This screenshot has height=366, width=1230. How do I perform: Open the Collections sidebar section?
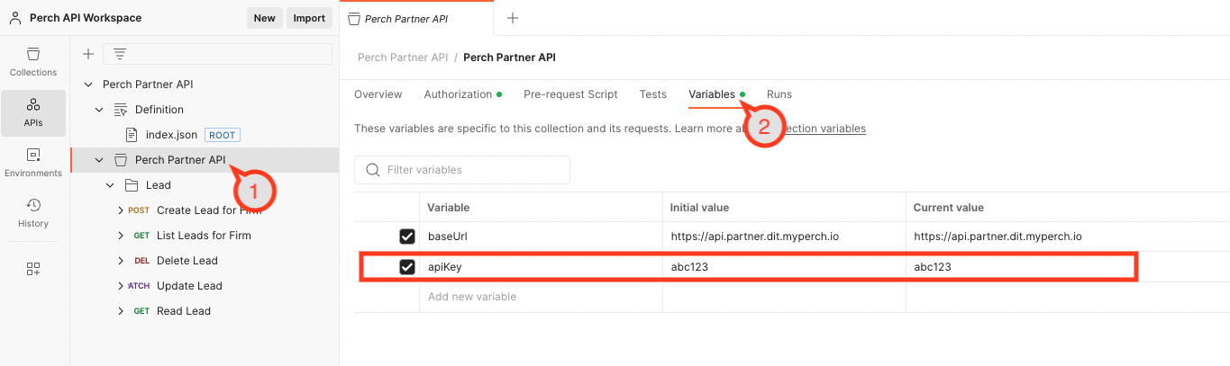[33, 61]
